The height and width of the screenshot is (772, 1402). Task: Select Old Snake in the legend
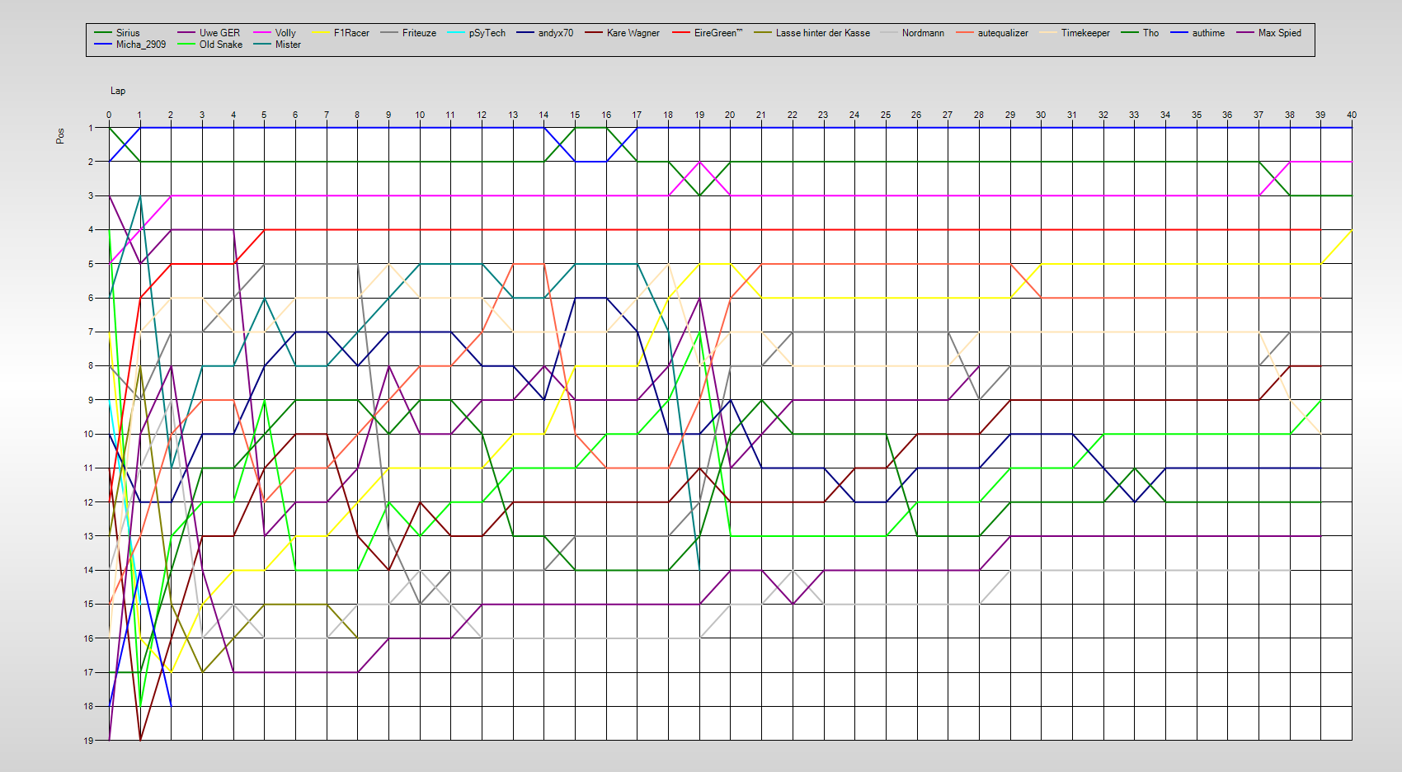[220, 45]
